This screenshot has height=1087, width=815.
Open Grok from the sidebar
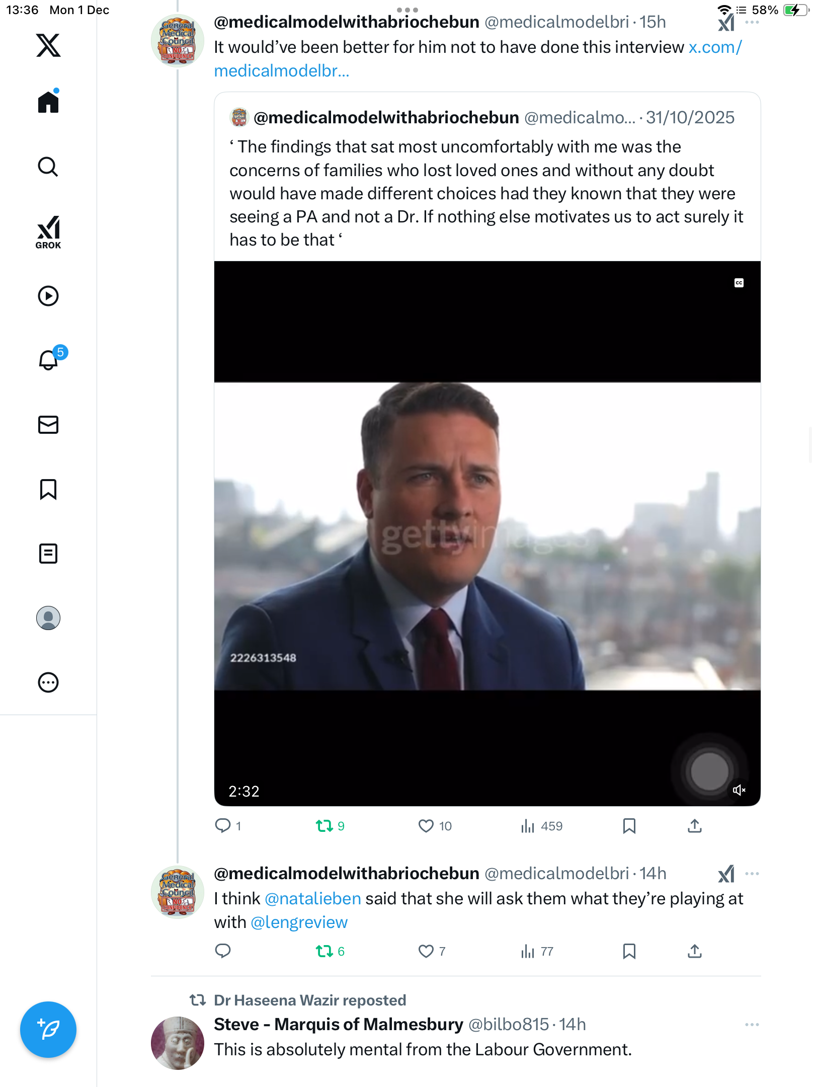tap(48, 232)
